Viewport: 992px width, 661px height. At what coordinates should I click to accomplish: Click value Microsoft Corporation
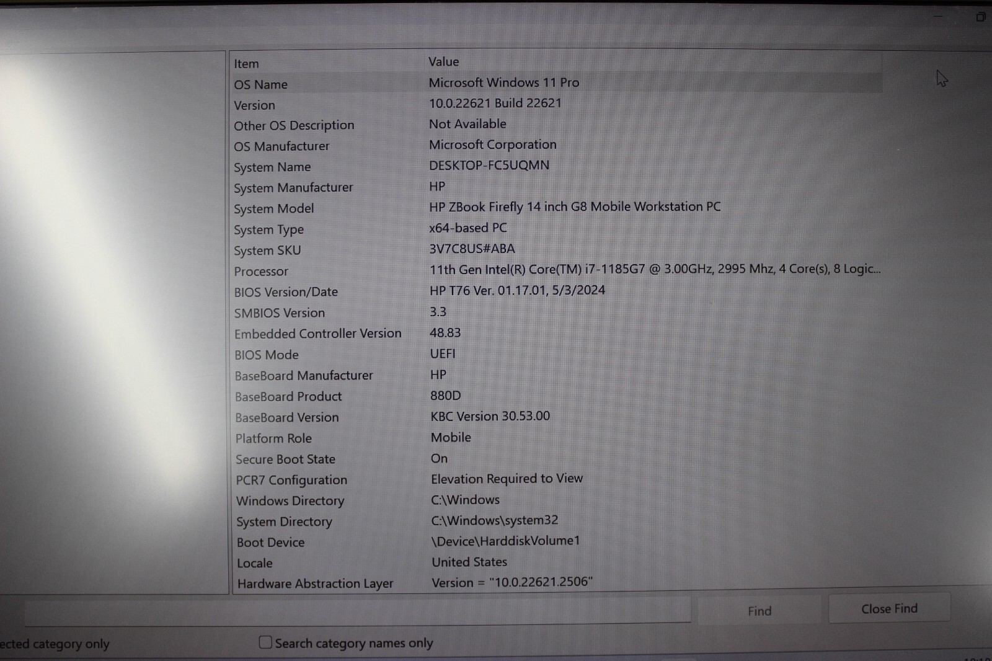coord(493,144)
